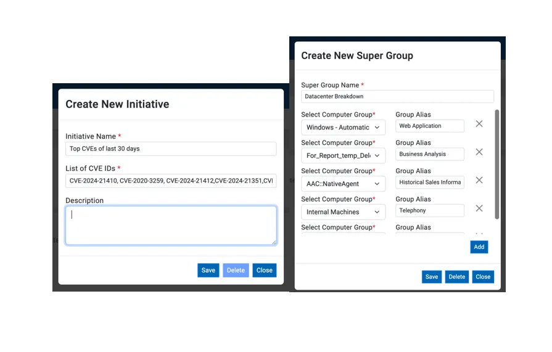Screen dimensions: 552x352
Task: Click the Initiative Name text field
Action: (x=171, y=149)
